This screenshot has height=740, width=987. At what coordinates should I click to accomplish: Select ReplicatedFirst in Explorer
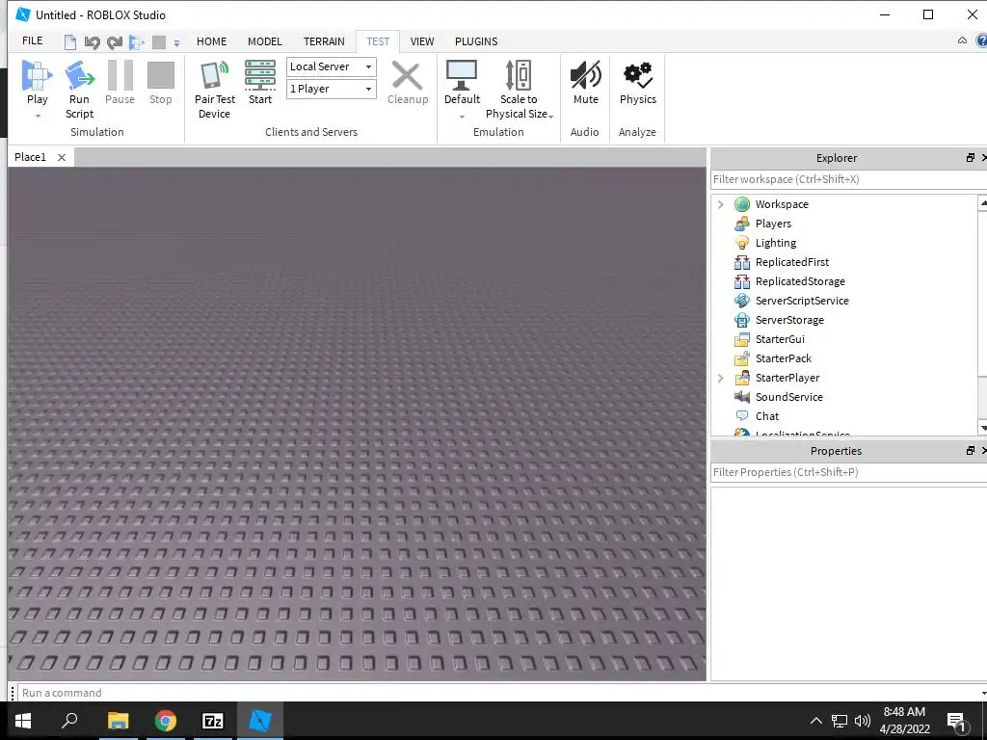(792, 262)
